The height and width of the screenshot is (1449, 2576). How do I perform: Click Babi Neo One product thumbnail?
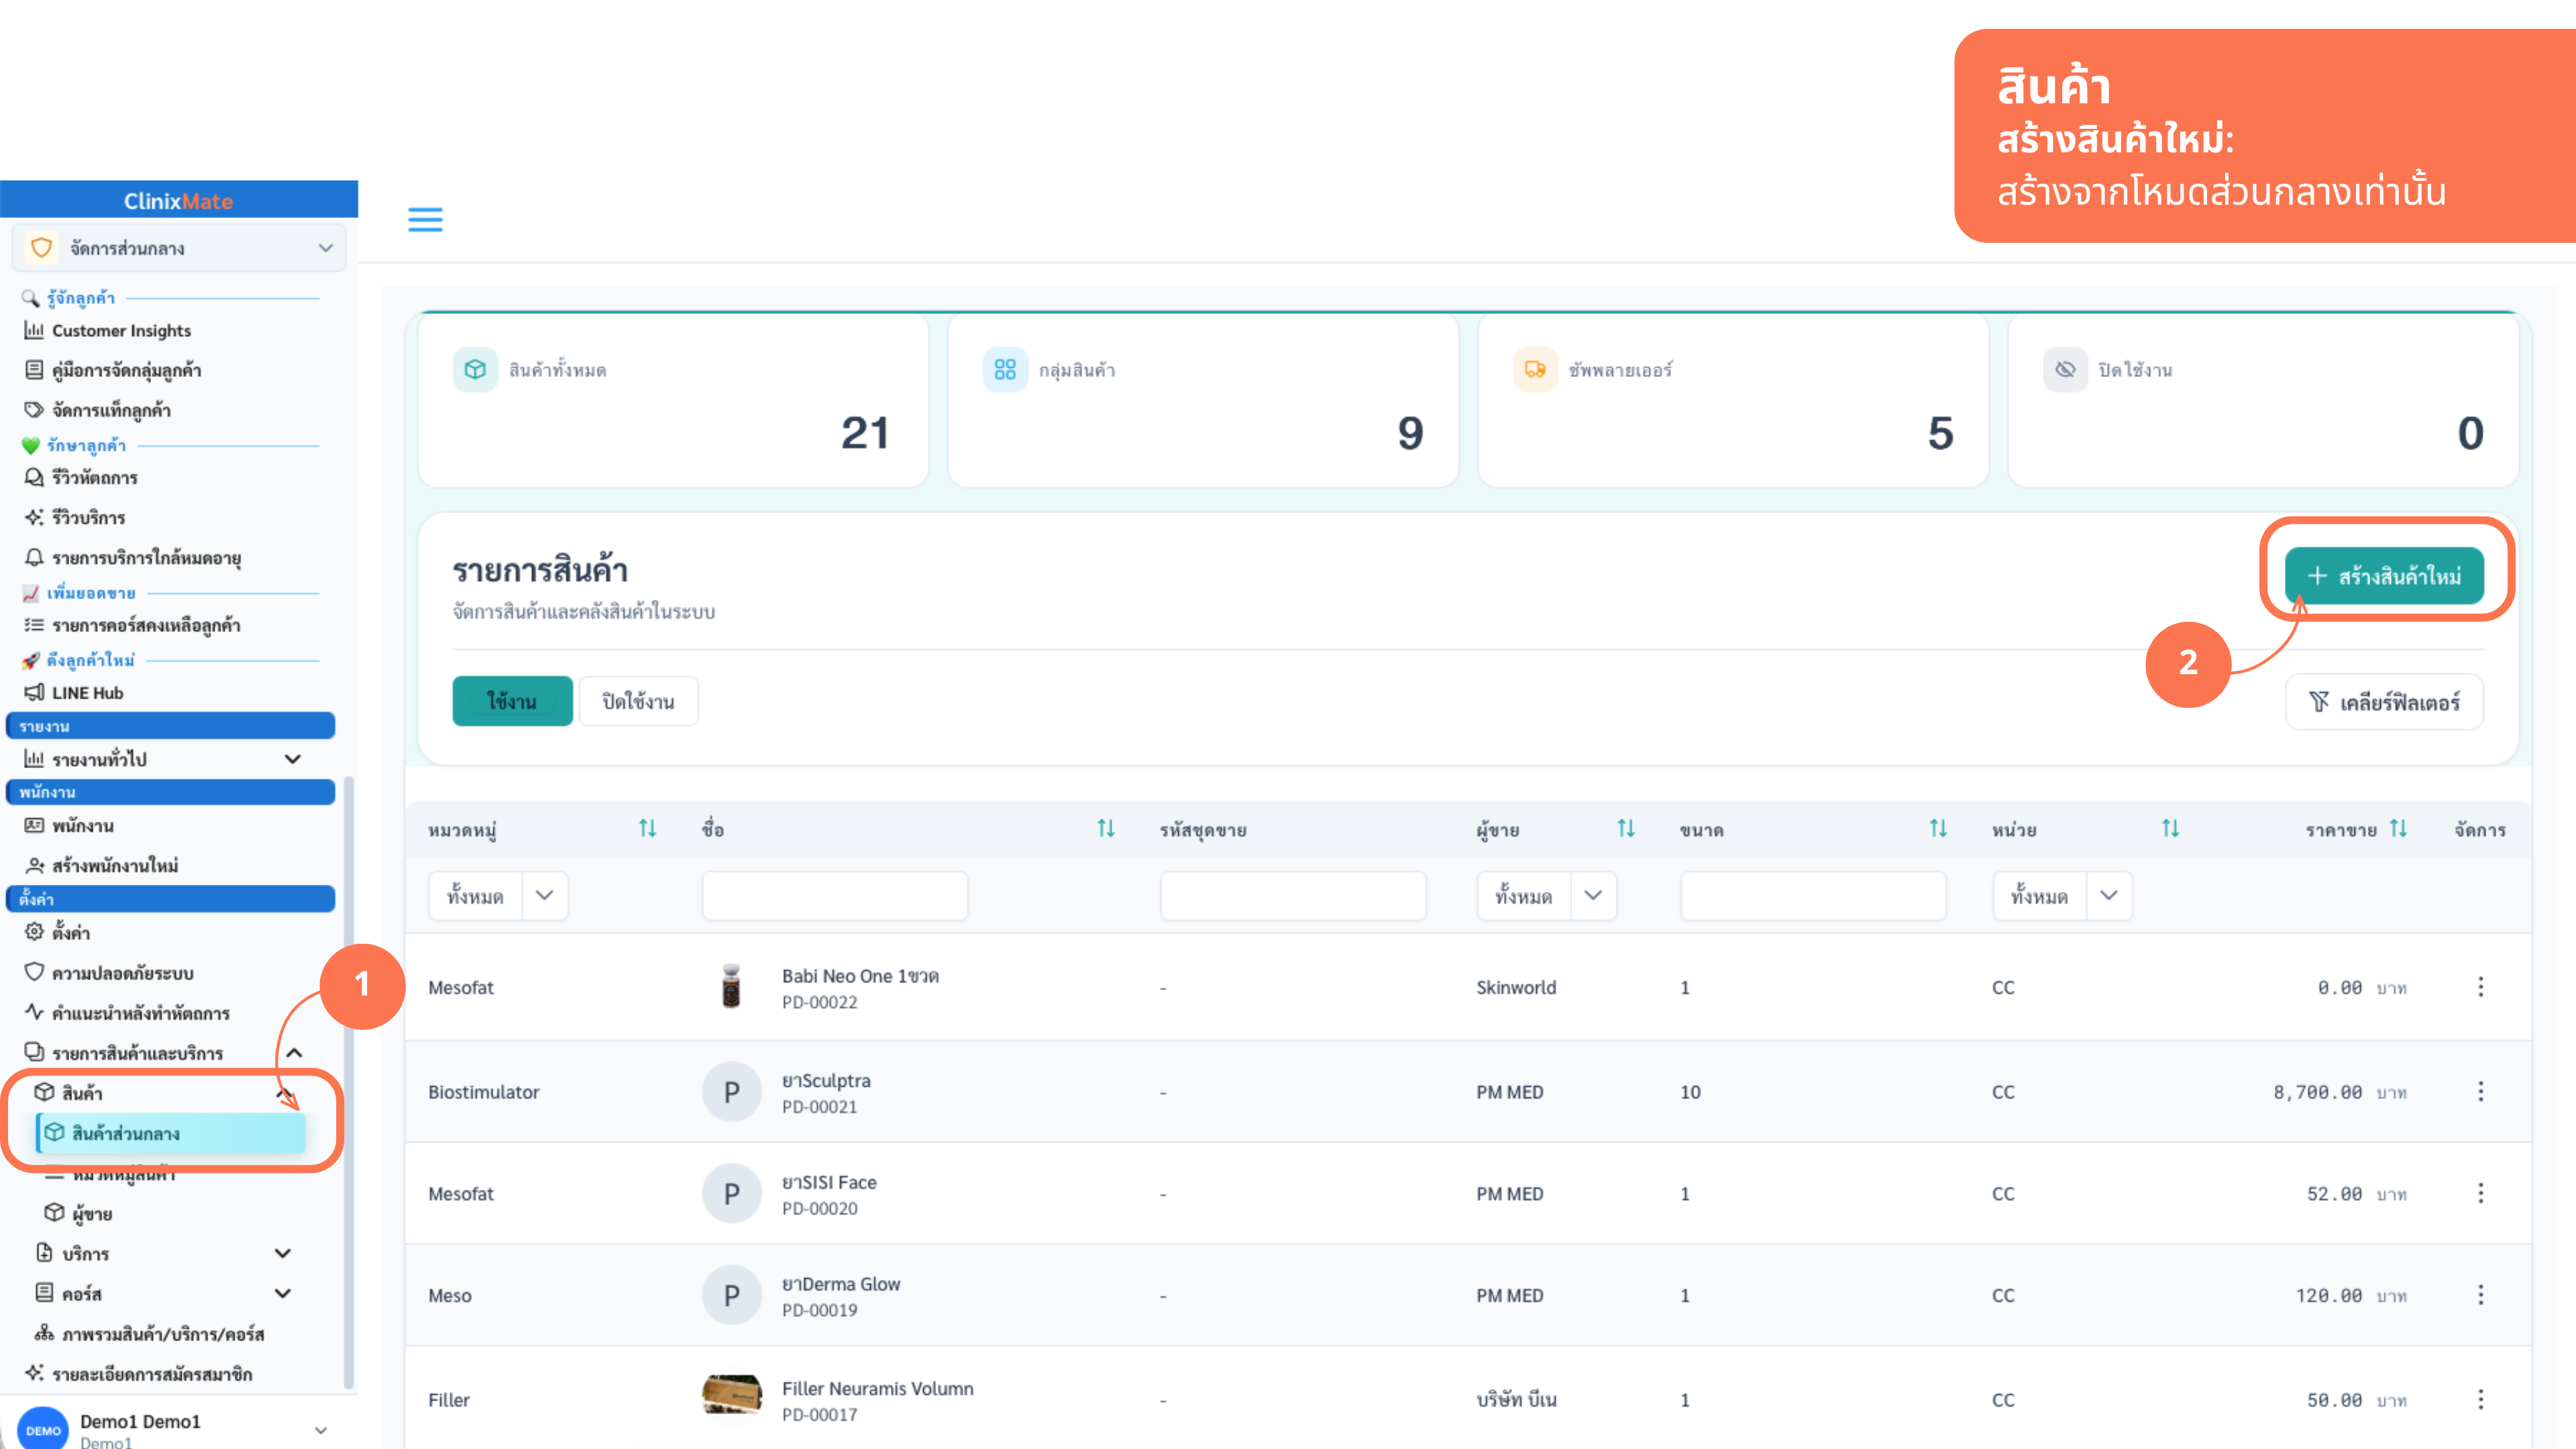[x=731, y=986]
